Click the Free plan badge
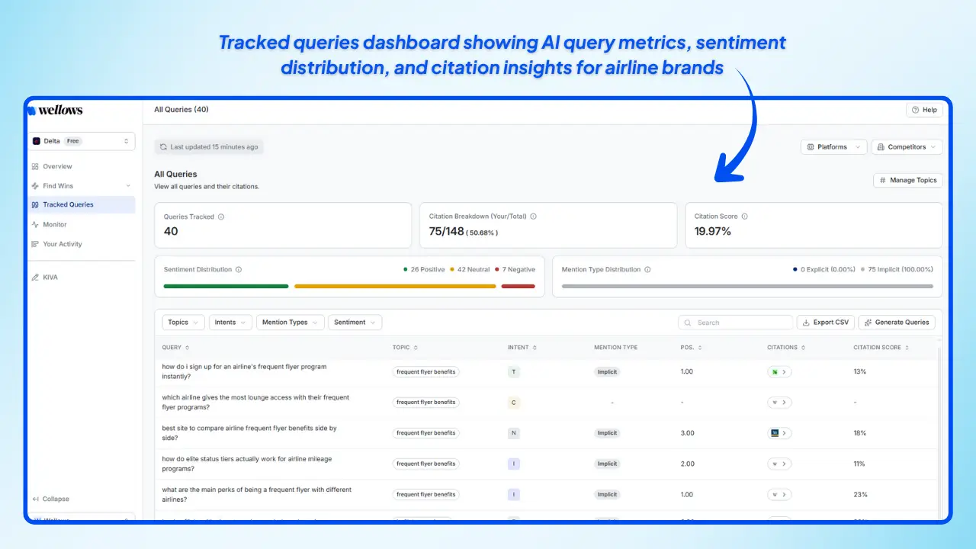This screenshot has width=976, height=549. (72, 141)
